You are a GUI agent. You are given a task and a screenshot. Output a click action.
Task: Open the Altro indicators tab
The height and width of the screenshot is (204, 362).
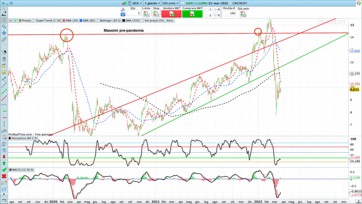170,20
